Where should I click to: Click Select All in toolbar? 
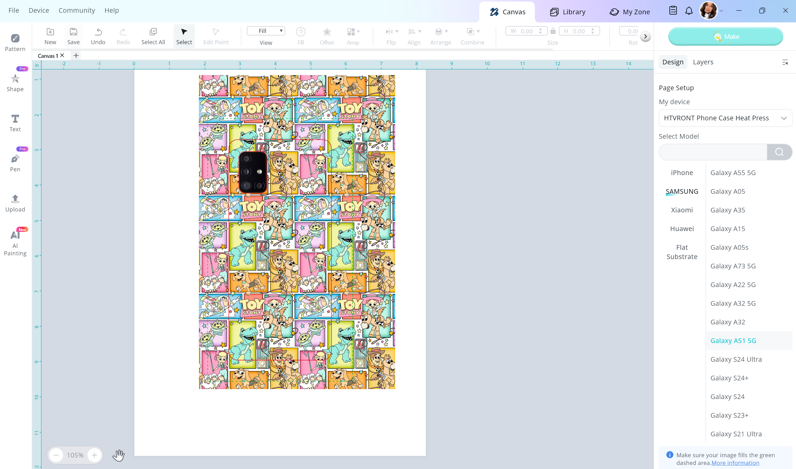click(x=153, y=36)
